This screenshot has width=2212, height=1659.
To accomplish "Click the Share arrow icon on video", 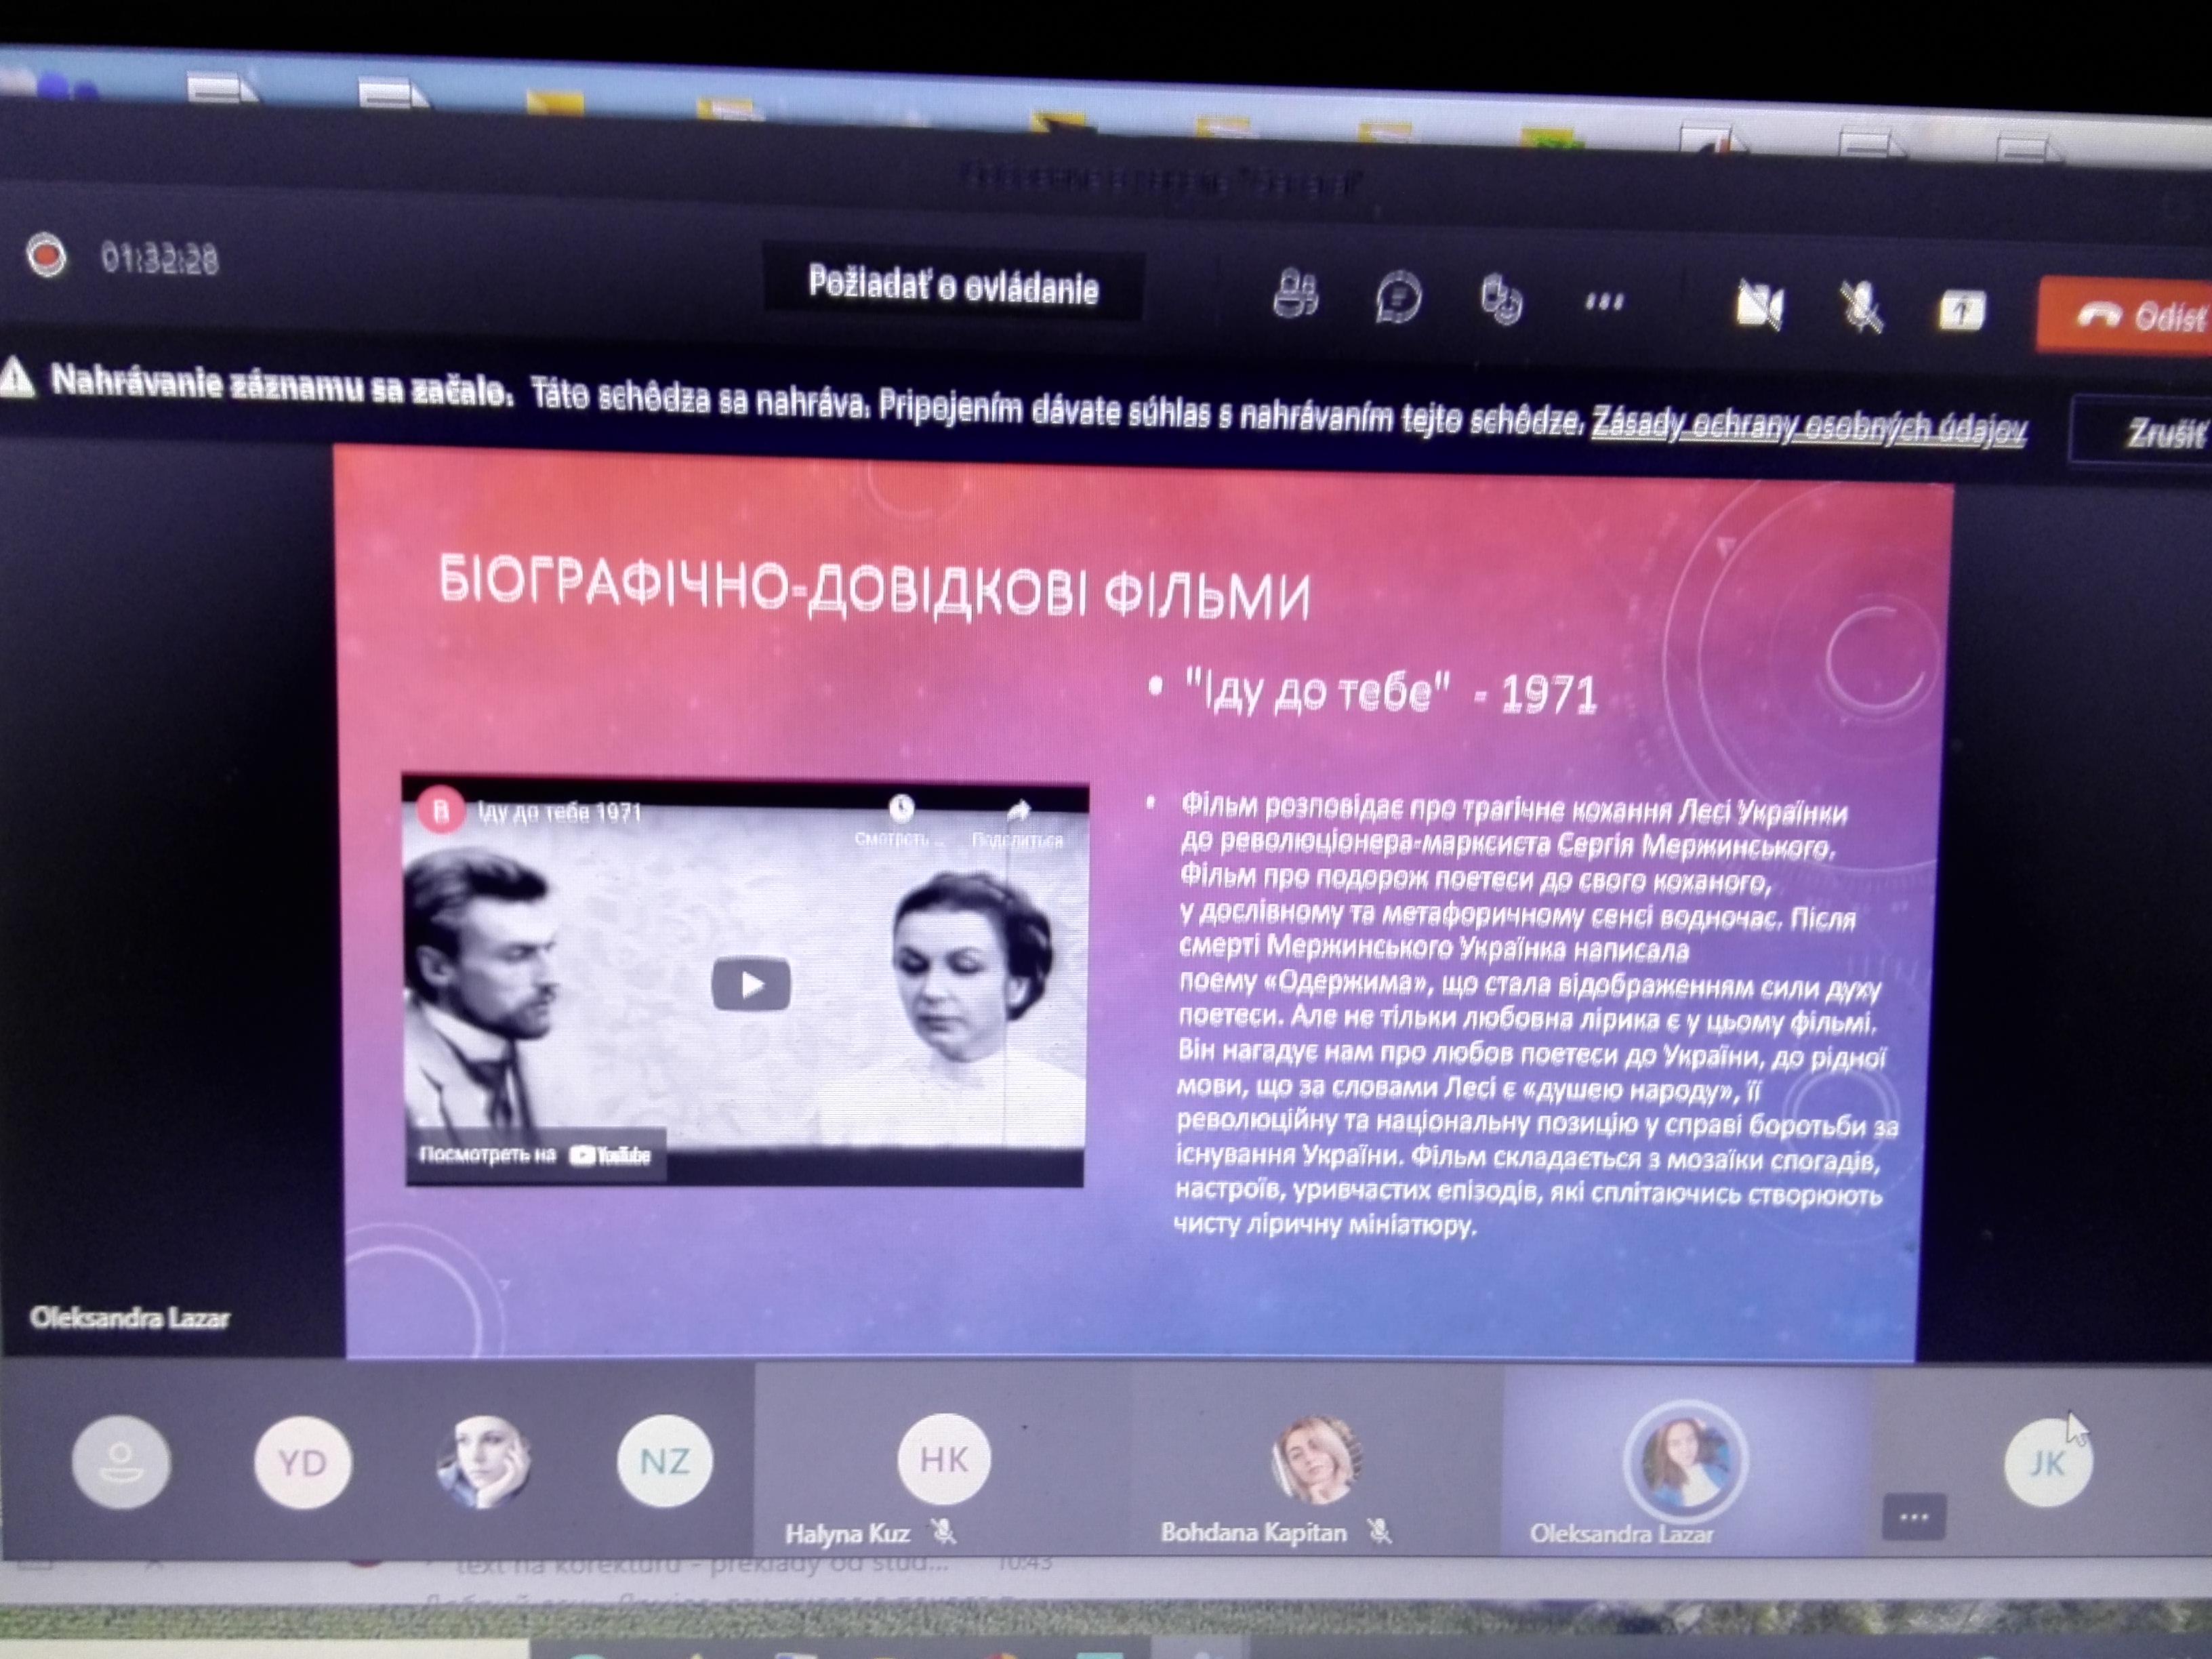I will pos(1018,810).
